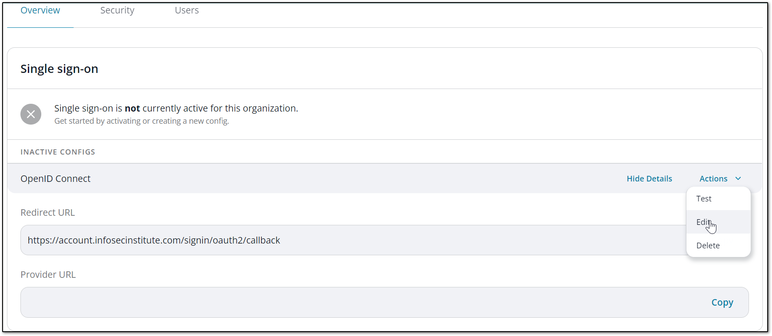Switch to the Security tab

pos(117,10)
